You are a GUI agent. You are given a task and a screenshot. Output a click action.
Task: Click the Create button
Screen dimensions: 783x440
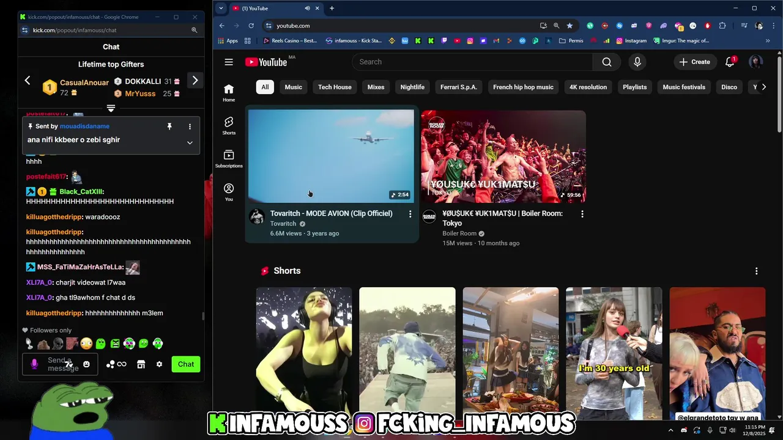pyautogui.click(x=694, y=62)
